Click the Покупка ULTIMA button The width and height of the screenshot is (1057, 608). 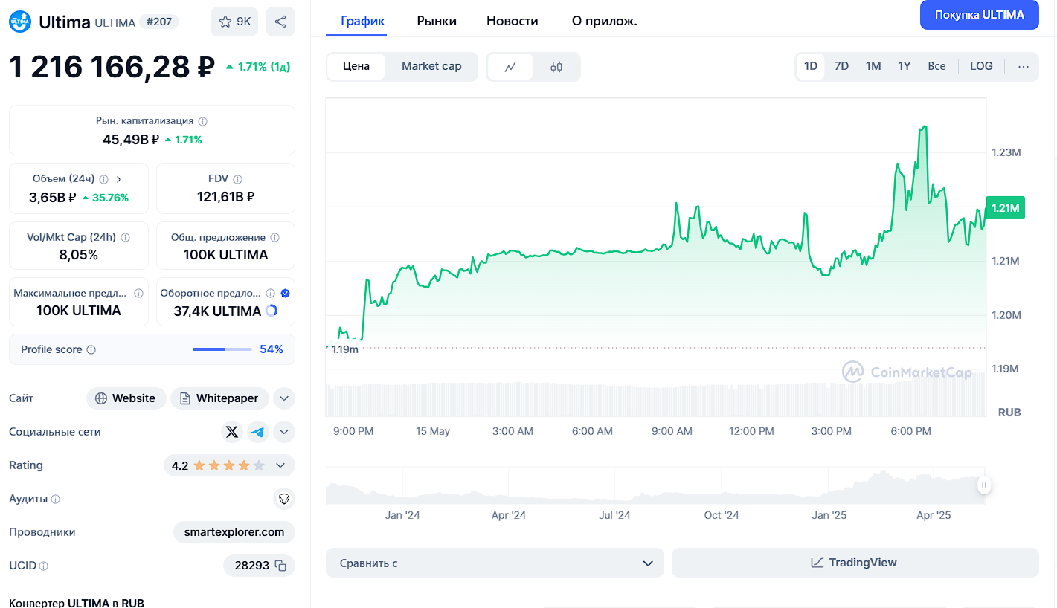[x=979, y=15]
